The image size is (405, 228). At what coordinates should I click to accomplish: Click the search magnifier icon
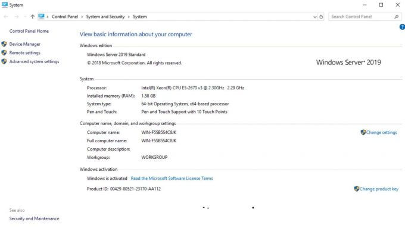pos(397,17)
